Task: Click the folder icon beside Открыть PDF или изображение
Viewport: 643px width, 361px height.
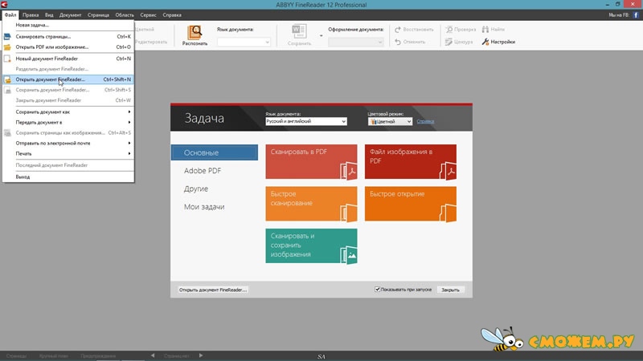Action: [7, 47]
